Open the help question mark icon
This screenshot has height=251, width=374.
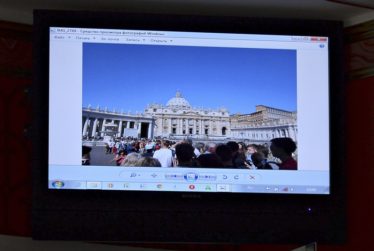coord(322,46)
